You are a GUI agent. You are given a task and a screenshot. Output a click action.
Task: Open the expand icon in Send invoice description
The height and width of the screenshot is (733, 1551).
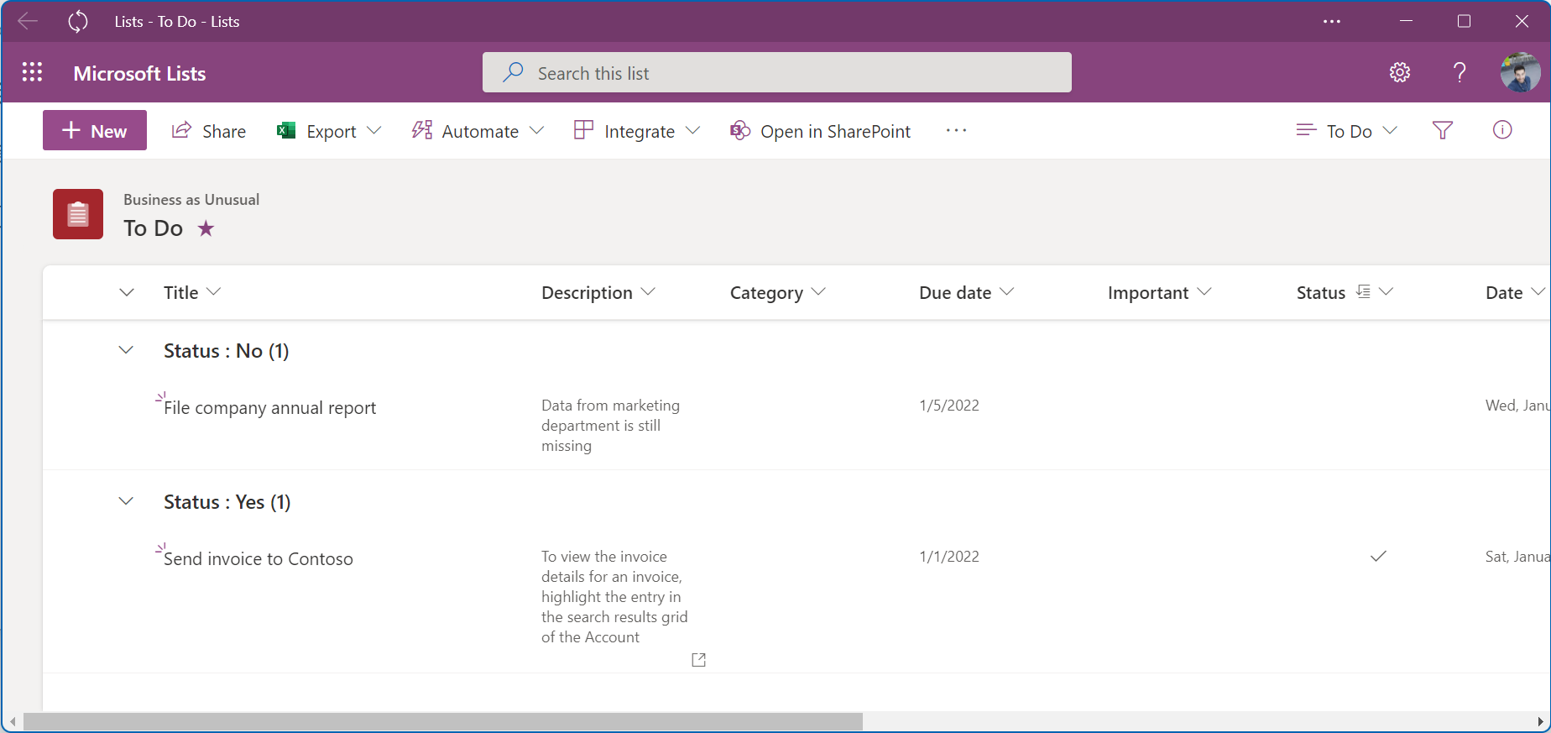pyautogui.click(x=698, y=660)
